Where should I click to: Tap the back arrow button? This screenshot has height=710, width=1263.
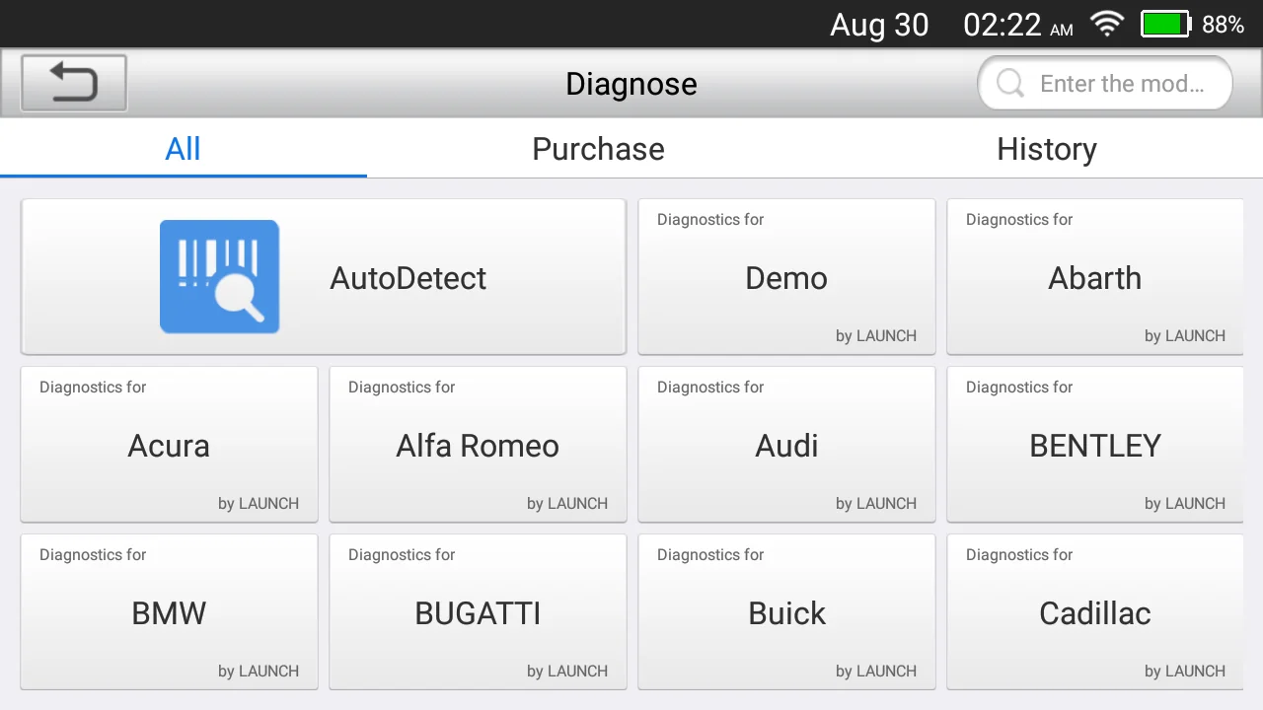(x=74, y=83)
